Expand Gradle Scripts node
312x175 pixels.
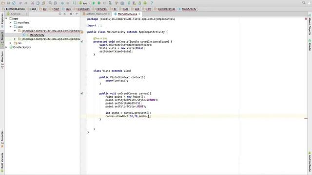tap(6, 47)
